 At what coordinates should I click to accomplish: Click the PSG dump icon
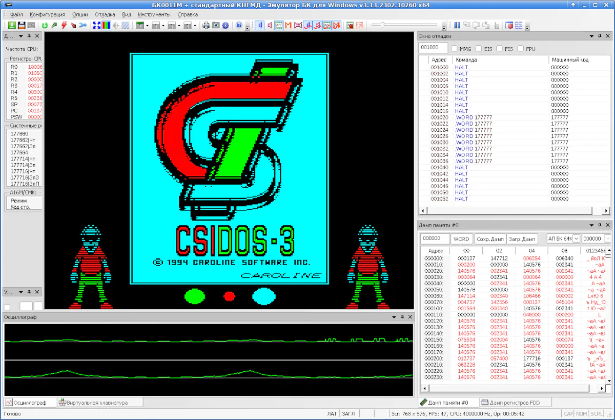tap(360, 25)
